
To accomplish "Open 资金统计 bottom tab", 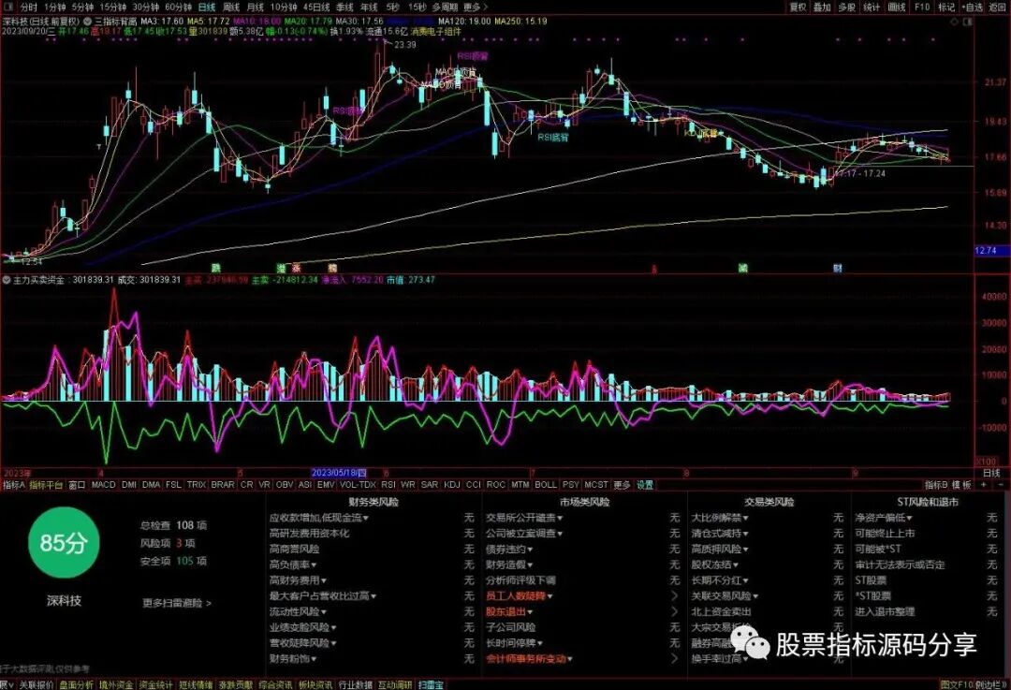I will coord(156,684).
